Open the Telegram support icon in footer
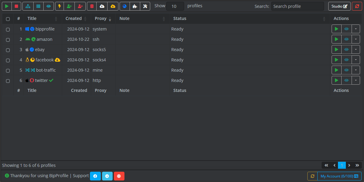Screen dimensions: 364x182 click(107, 176)
